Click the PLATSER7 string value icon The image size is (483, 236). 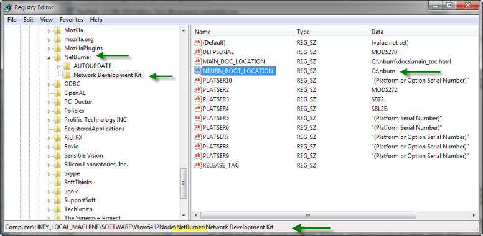[197, 137]
